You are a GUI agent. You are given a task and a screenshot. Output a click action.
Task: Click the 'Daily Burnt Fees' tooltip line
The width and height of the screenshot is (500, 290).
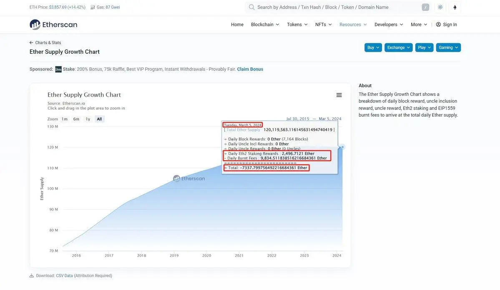pyautogui.click(x=276, y=158)
